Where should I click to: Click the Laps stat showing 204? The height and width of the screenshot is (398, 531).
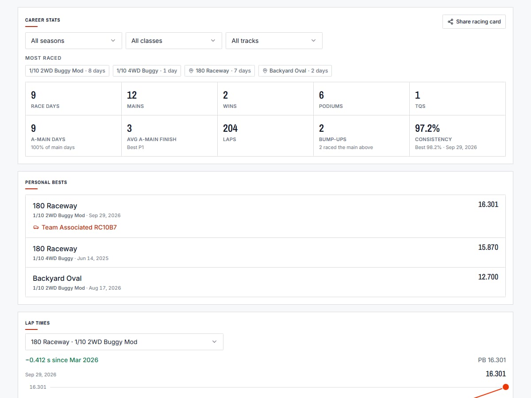click(x=265, y=136)
